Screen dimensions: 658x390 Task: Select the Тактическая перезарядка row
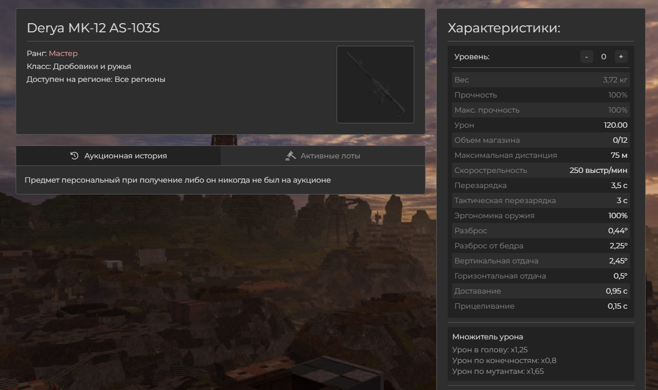(x=540, y=200)
